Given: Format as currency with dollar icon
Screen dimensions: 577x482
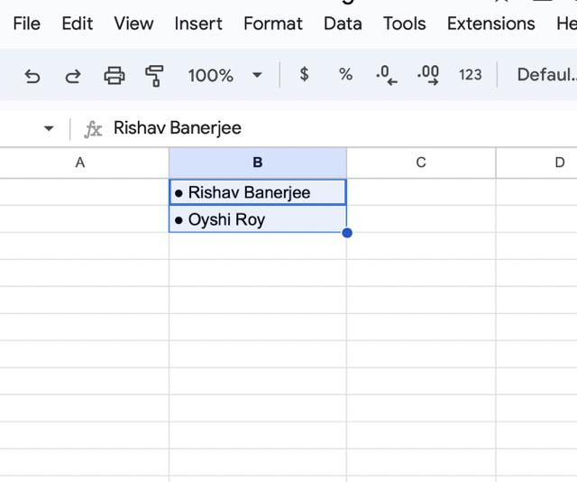Looking at the screenshot, I should [305, 75].
